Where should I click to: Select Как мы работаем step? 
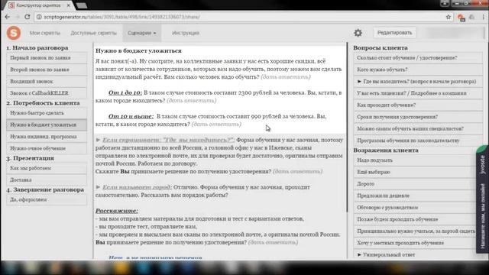[47, 168]
